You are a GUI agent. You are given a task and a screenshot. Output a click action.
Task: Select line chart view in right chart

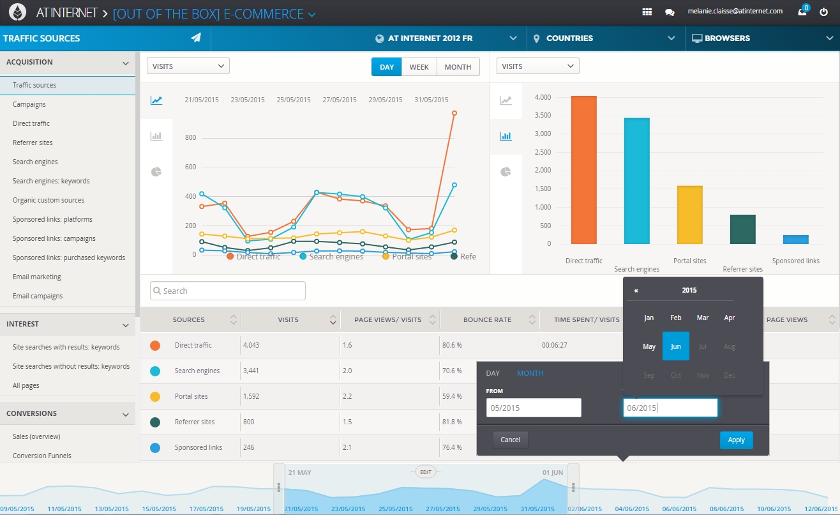coord(506,100)
